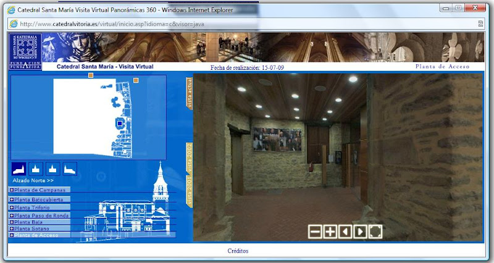The width and height of the screenshot is (494, 263).
Task: Open fullscreen mode for the panorama
Action: [375, 232]
